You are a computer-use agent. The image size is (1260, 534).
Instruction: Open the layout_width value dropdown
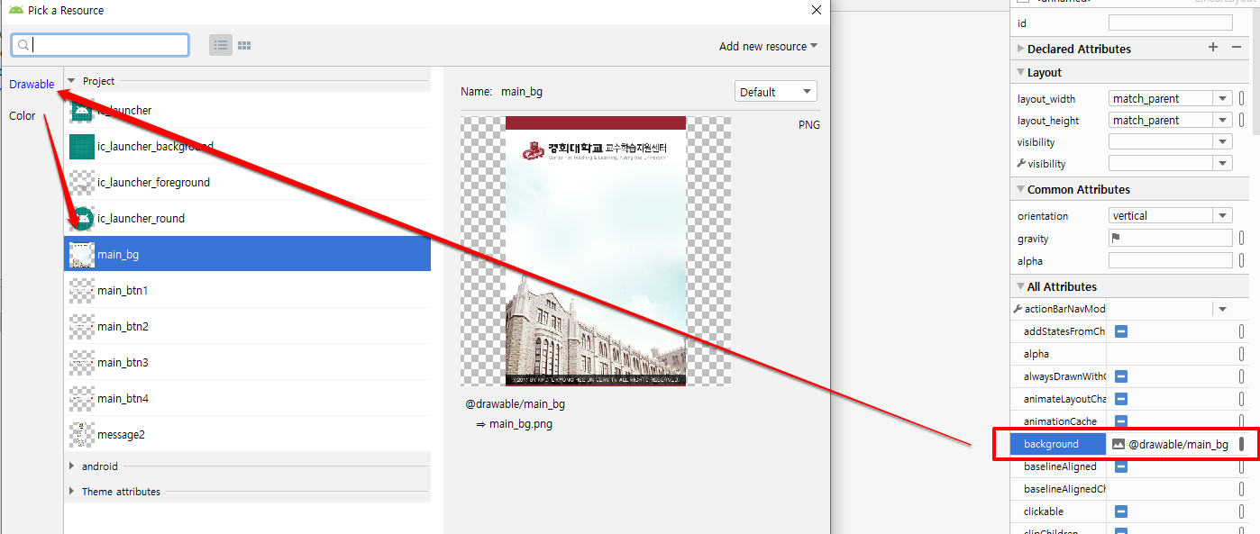[x=1222, y=99]
